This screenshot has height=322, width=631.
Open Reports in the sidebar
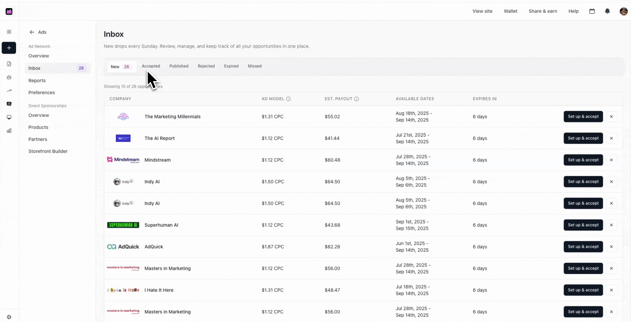[37, 81]
